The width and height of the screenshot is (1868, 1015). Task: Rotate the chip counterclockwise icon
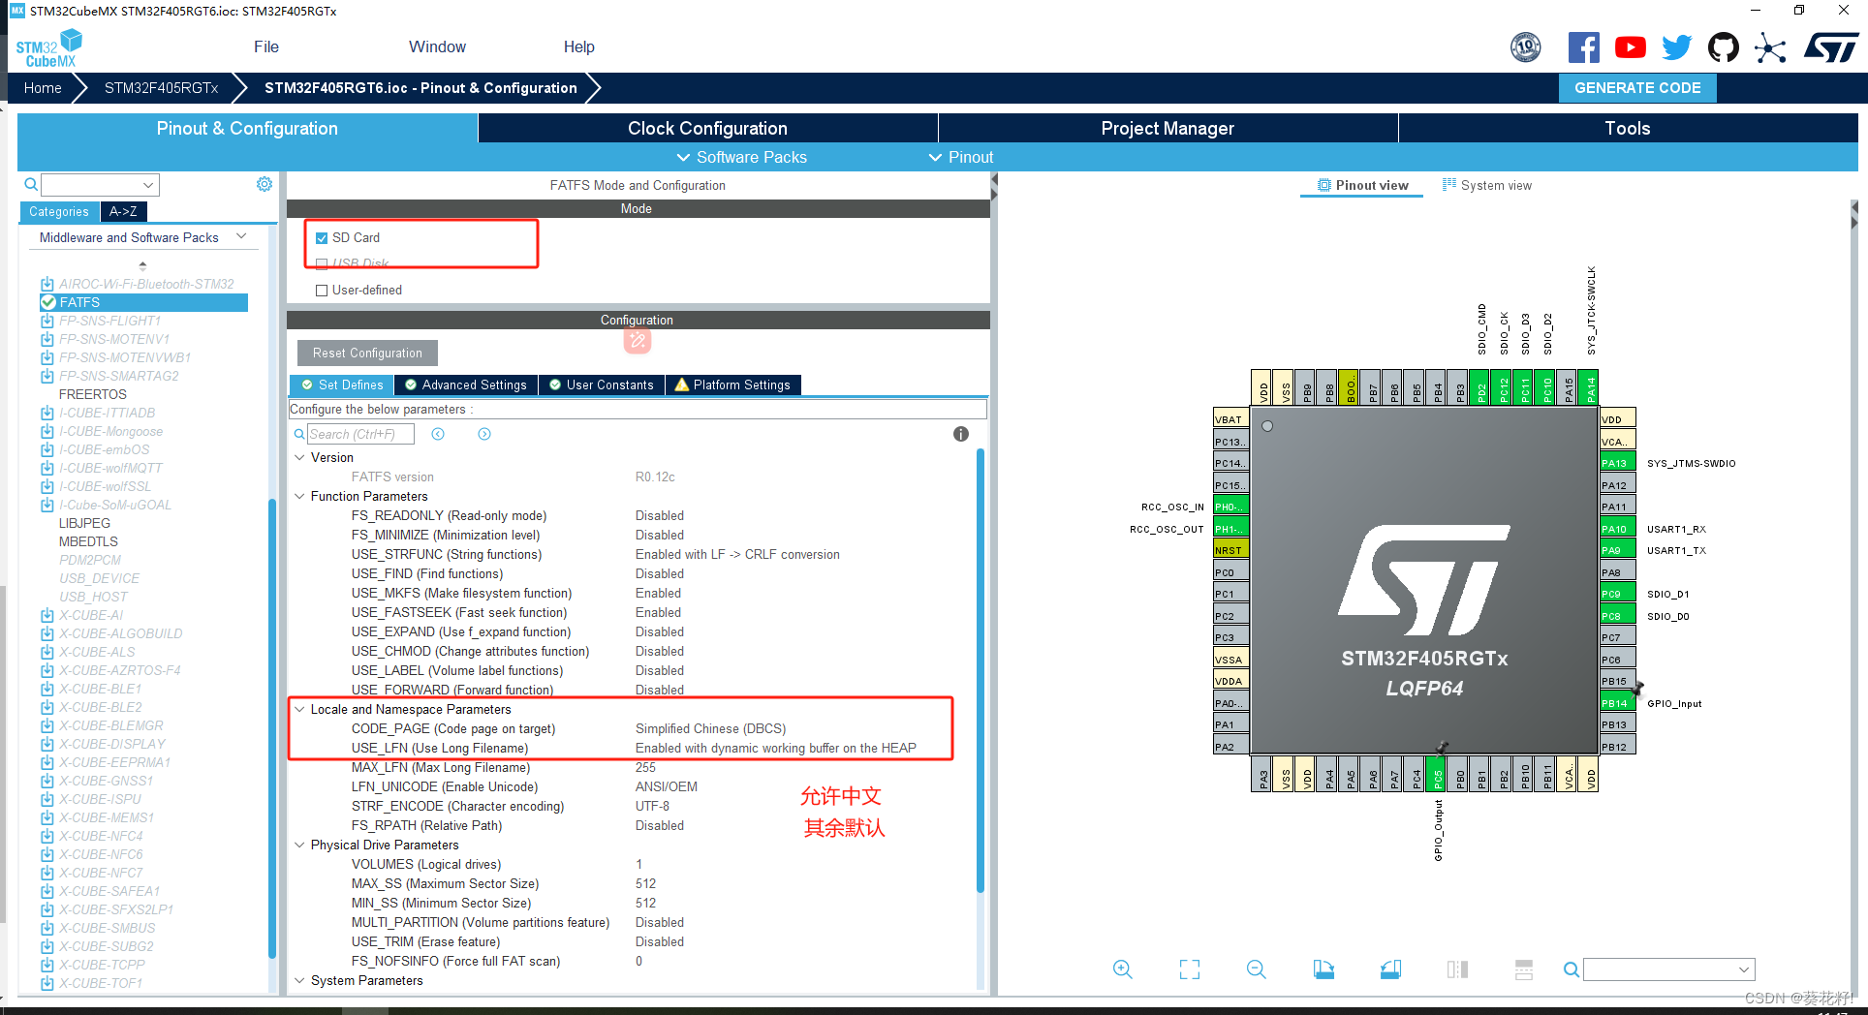(1390, 969)
